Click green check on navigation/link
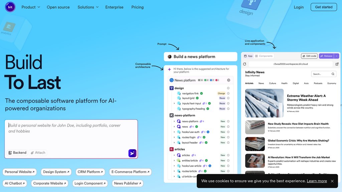The width and height of the screenshot is (342, 192). [x=201, y=93]
